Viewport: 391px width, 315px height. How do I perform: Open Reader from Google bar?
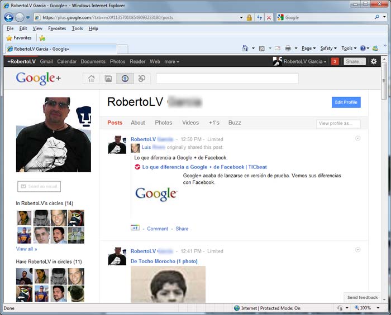[137, 61]
